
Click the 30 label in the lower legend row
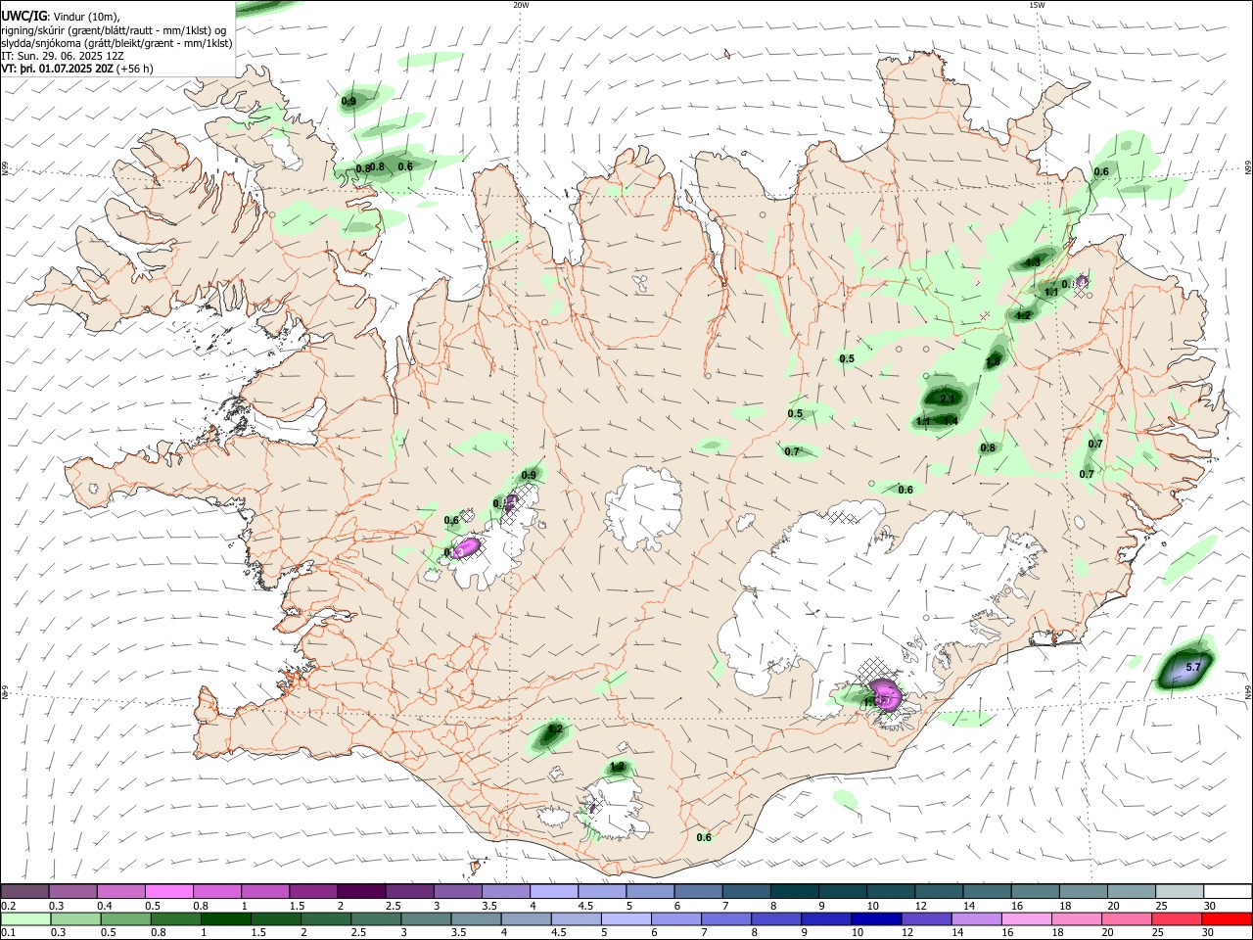(1210, 932)
